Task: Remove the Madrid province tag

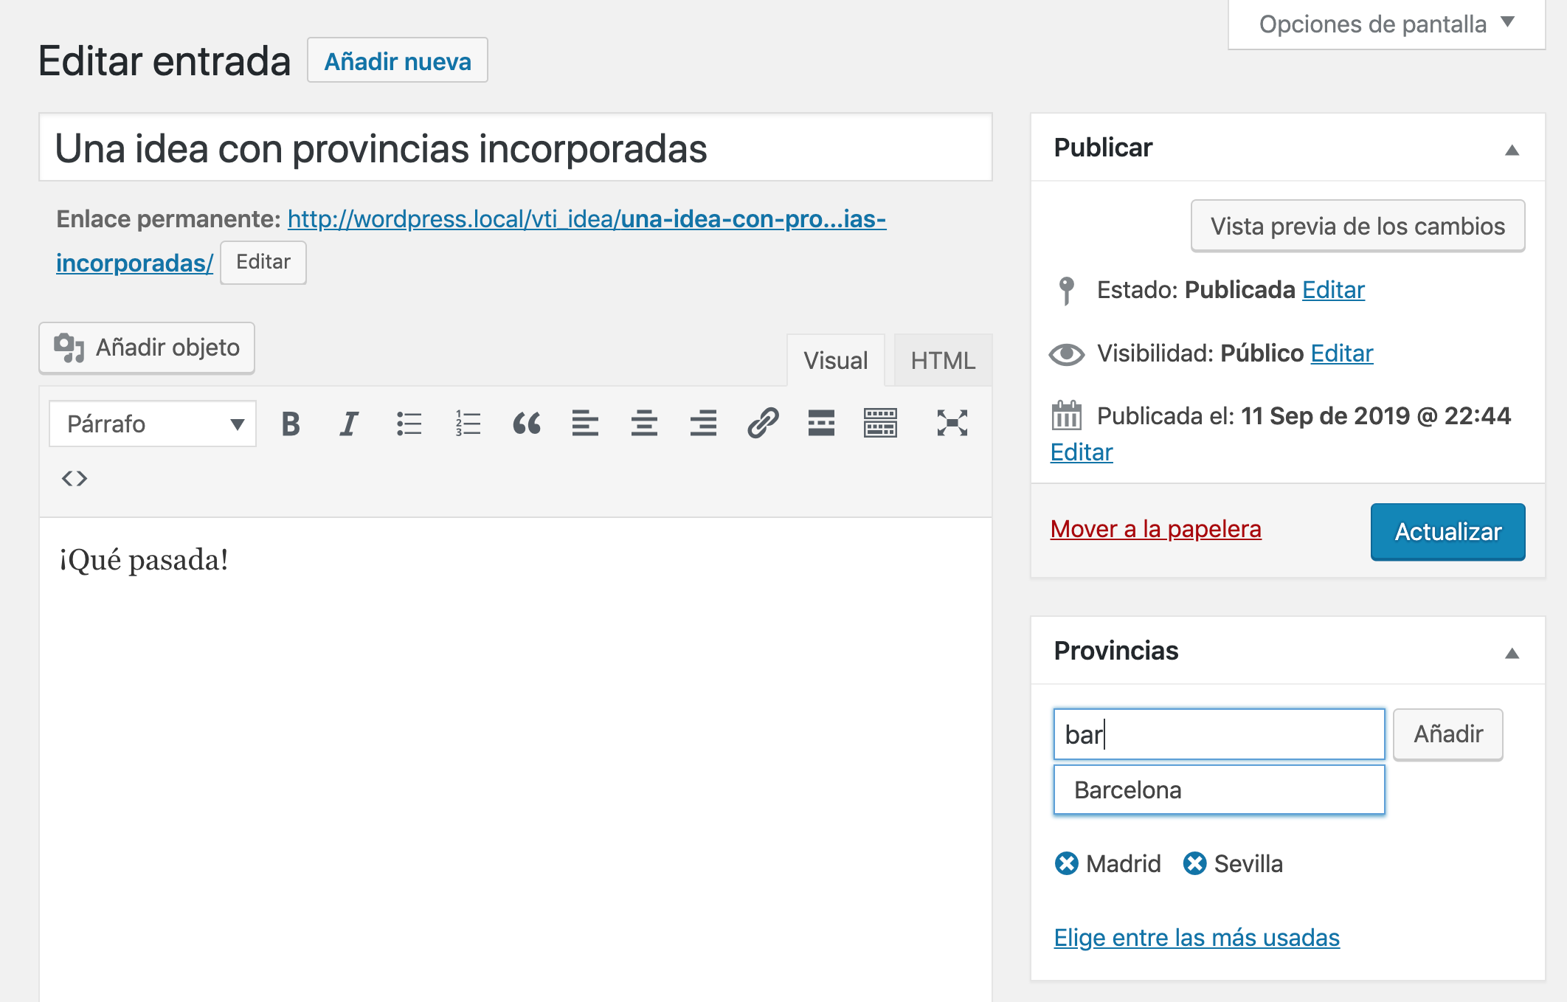Action: tap(1066, 863)
